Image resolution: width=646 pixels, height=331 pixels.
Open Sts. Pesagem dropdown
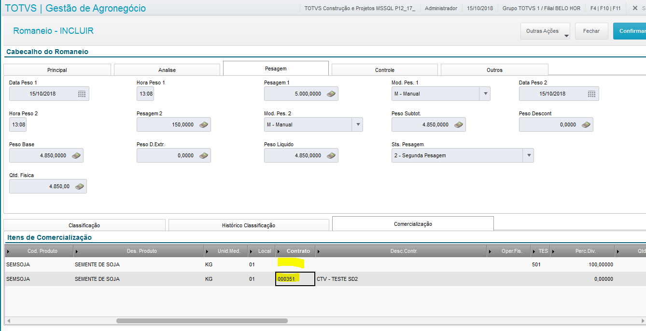click(x=529, y=155)
